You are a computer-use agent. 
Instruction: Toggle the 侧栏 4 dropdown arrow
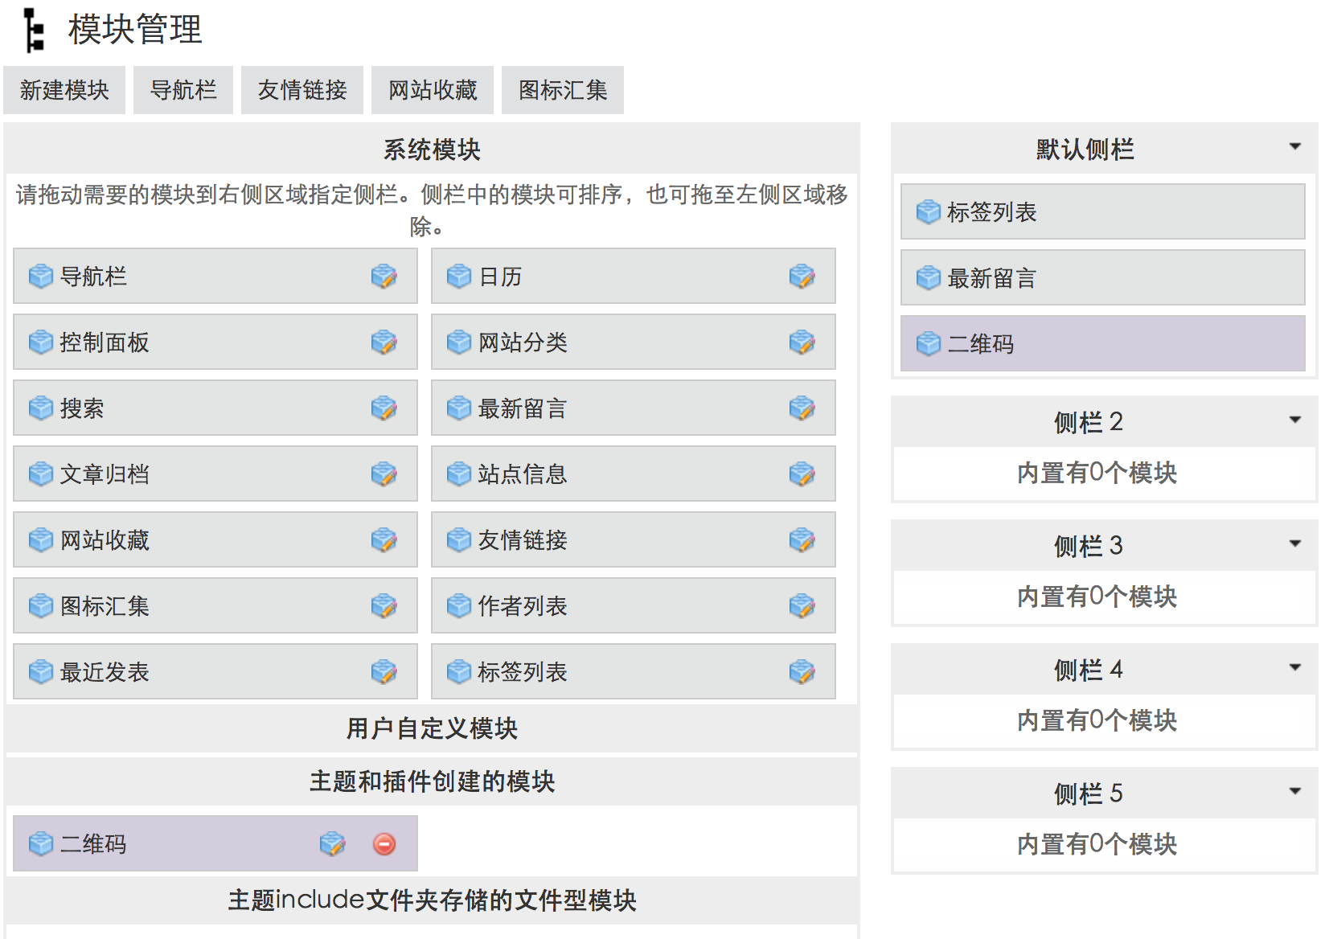point(1295,667)
